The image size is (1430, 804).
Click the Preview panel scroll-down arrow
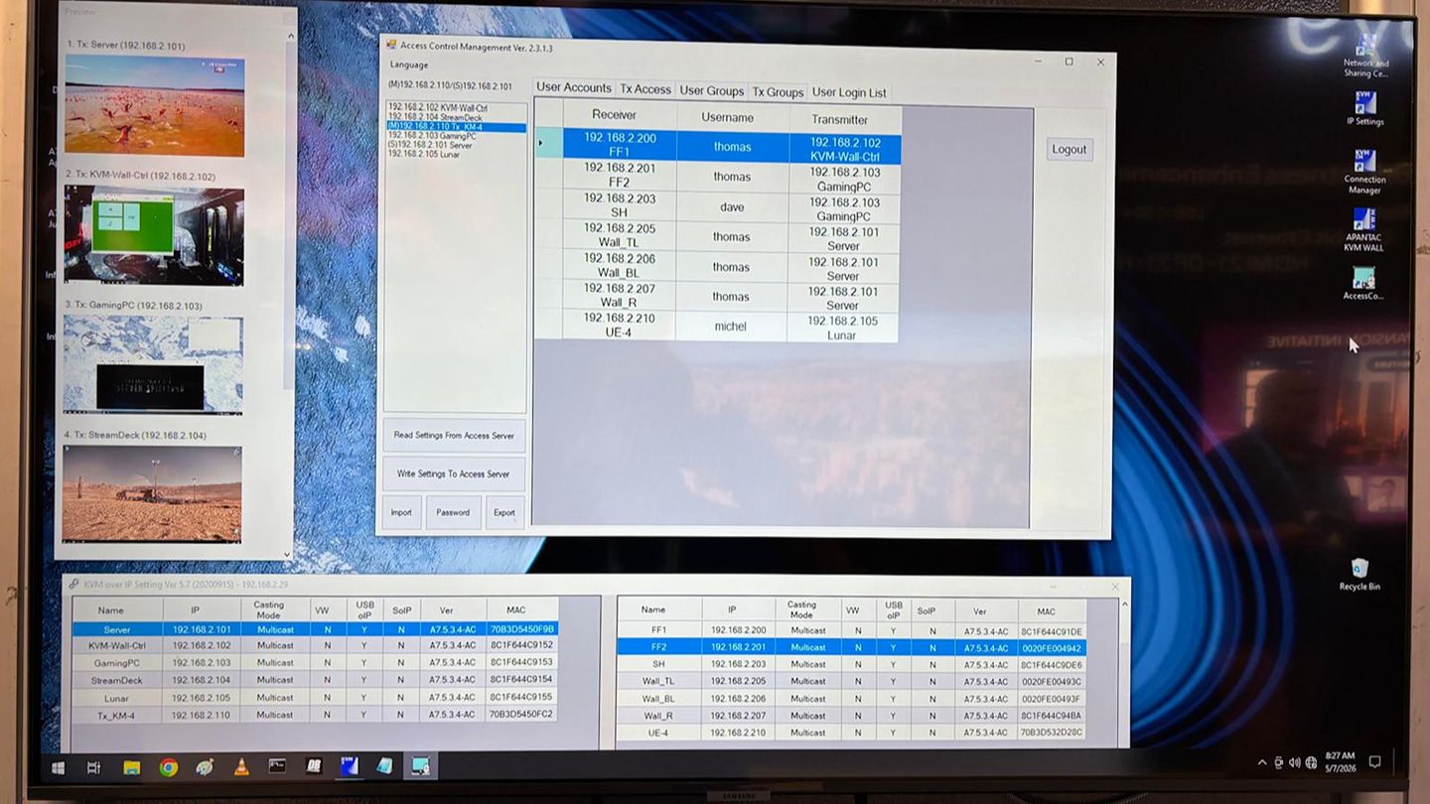tap(288, 555)
